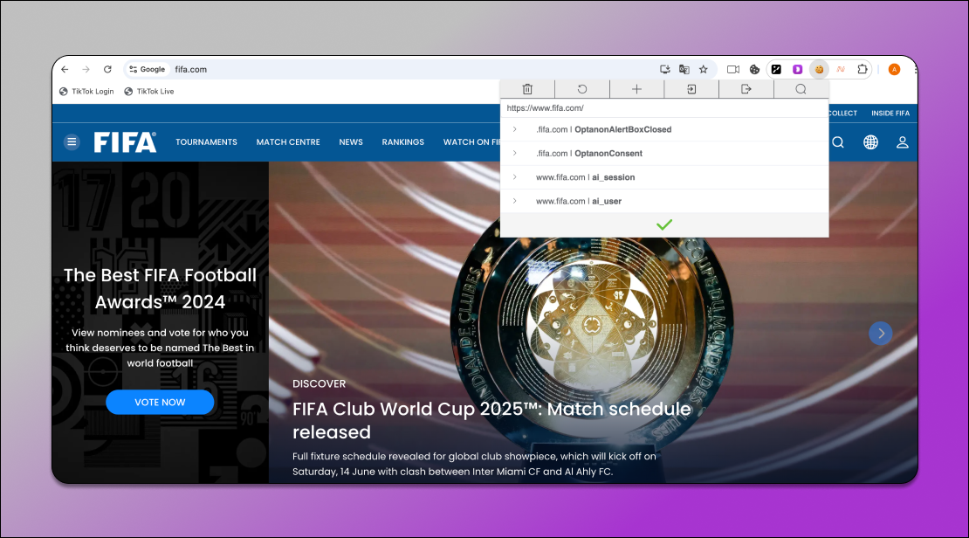Expand the OptanonConsent cookie row
The width and height of the screenshot is (969, 538).
tap(514, 154)
